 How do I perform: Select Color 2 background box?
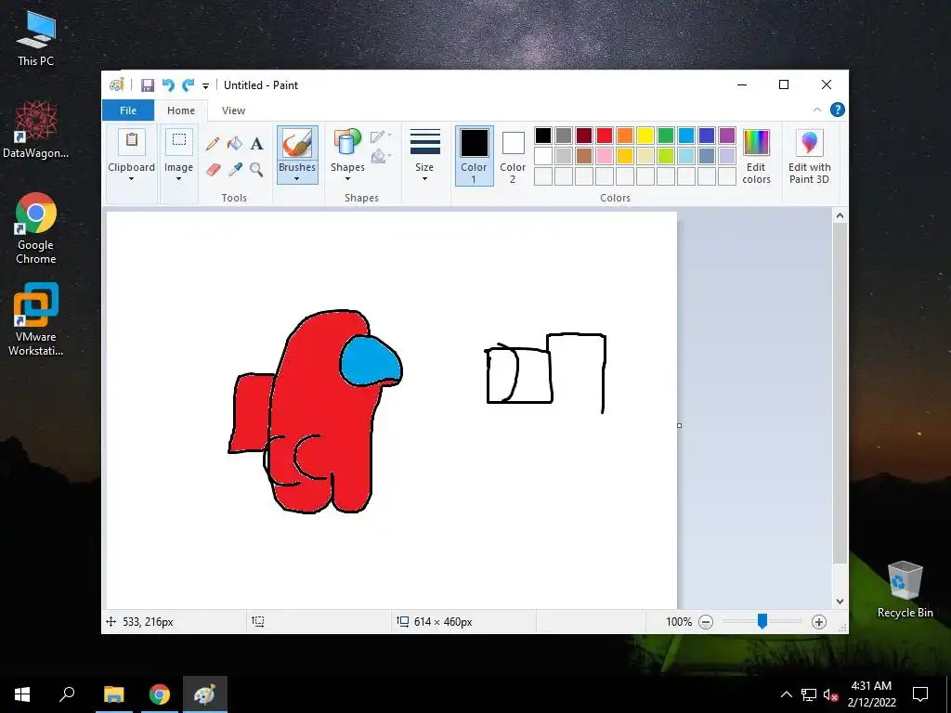(513, 156)
